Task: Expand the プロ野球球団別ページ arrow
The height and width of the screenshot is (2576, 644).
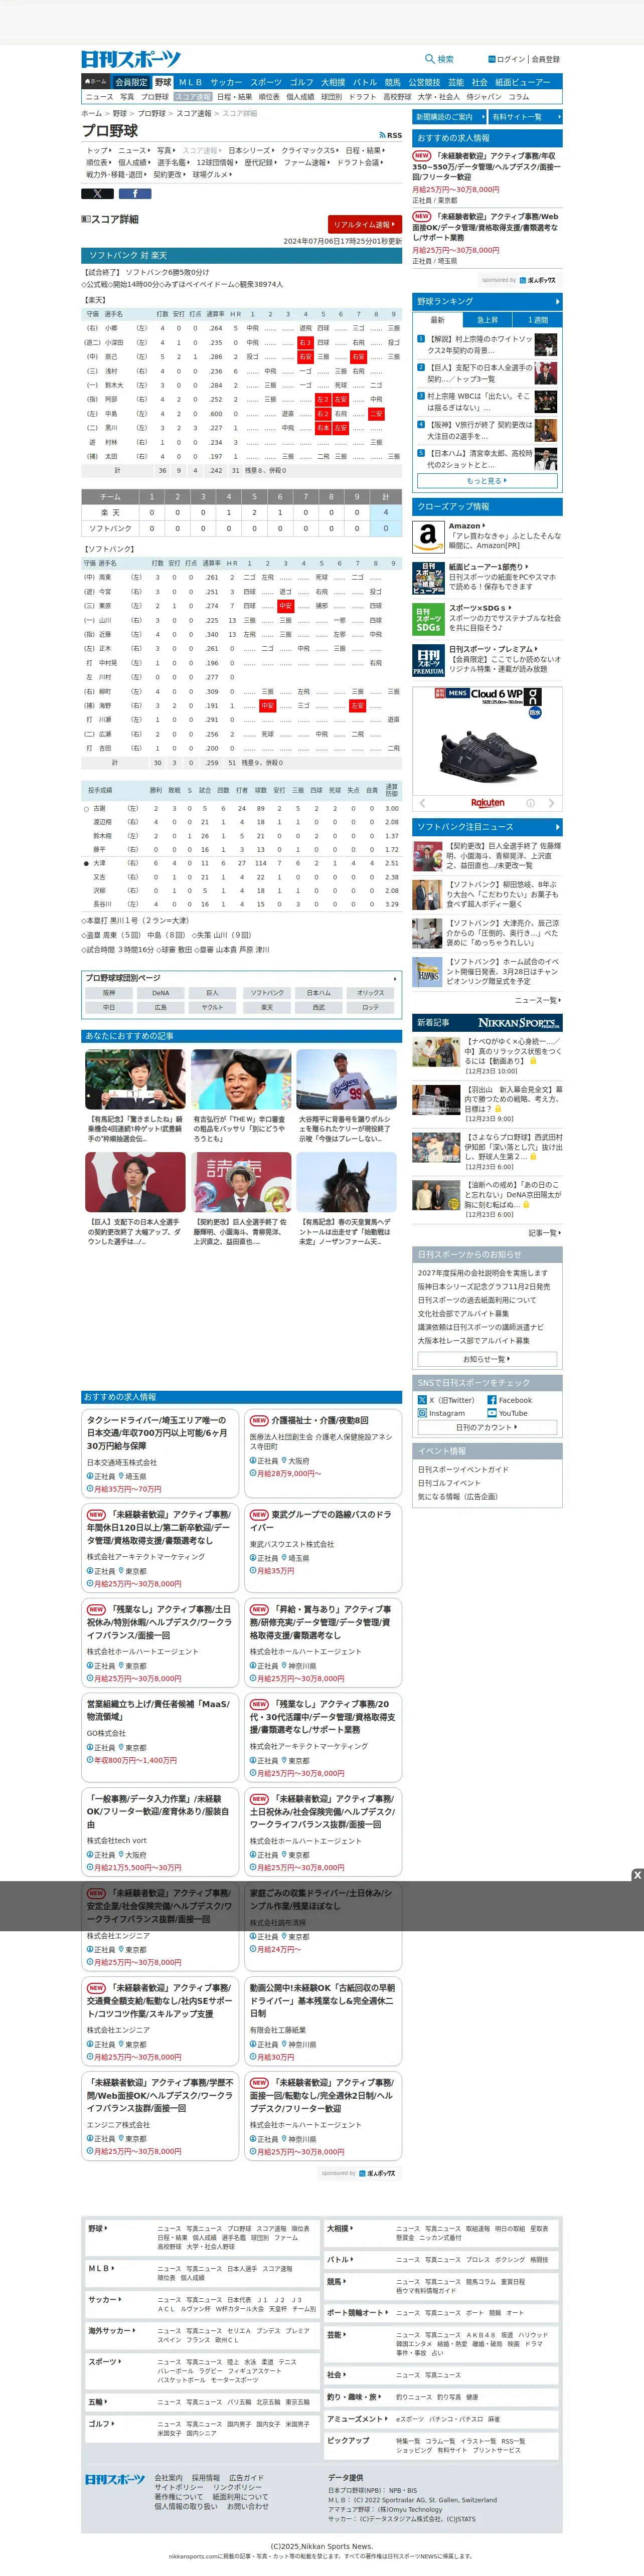Action: point(395,978)
